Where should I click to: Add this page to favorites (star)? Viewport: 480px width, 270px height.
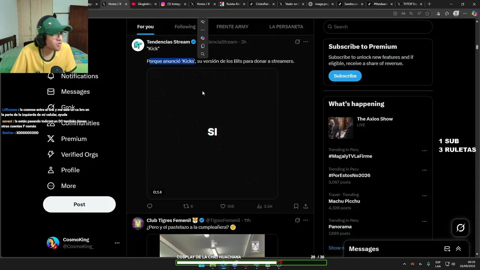click(427, 13)
